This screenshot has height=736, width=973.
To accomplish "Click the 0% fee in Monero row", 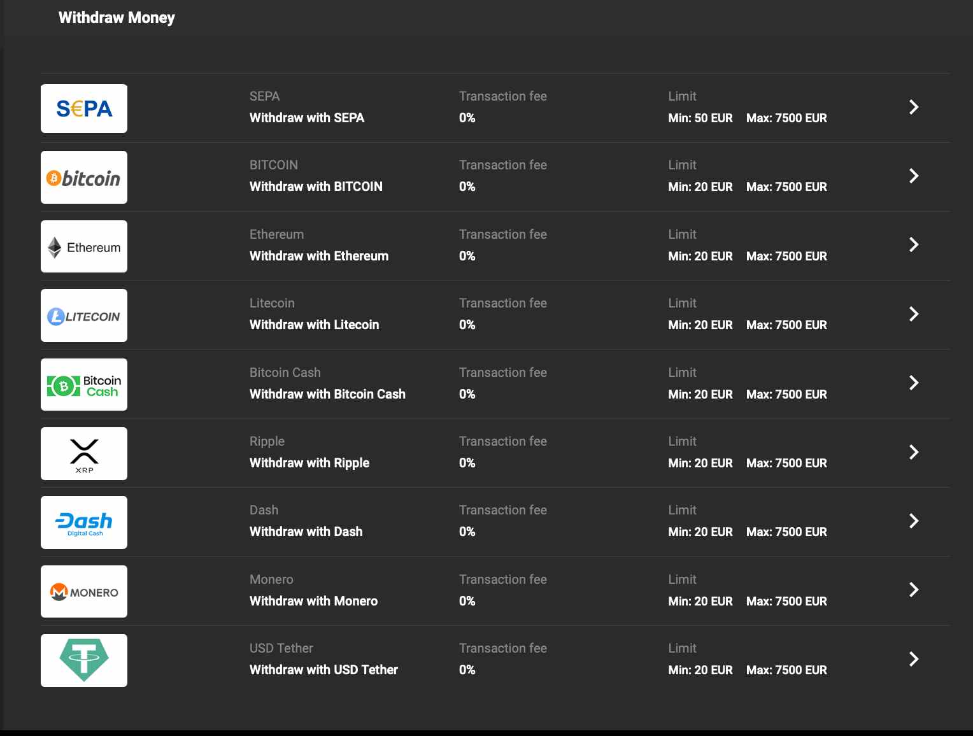I will coord(467,601).
